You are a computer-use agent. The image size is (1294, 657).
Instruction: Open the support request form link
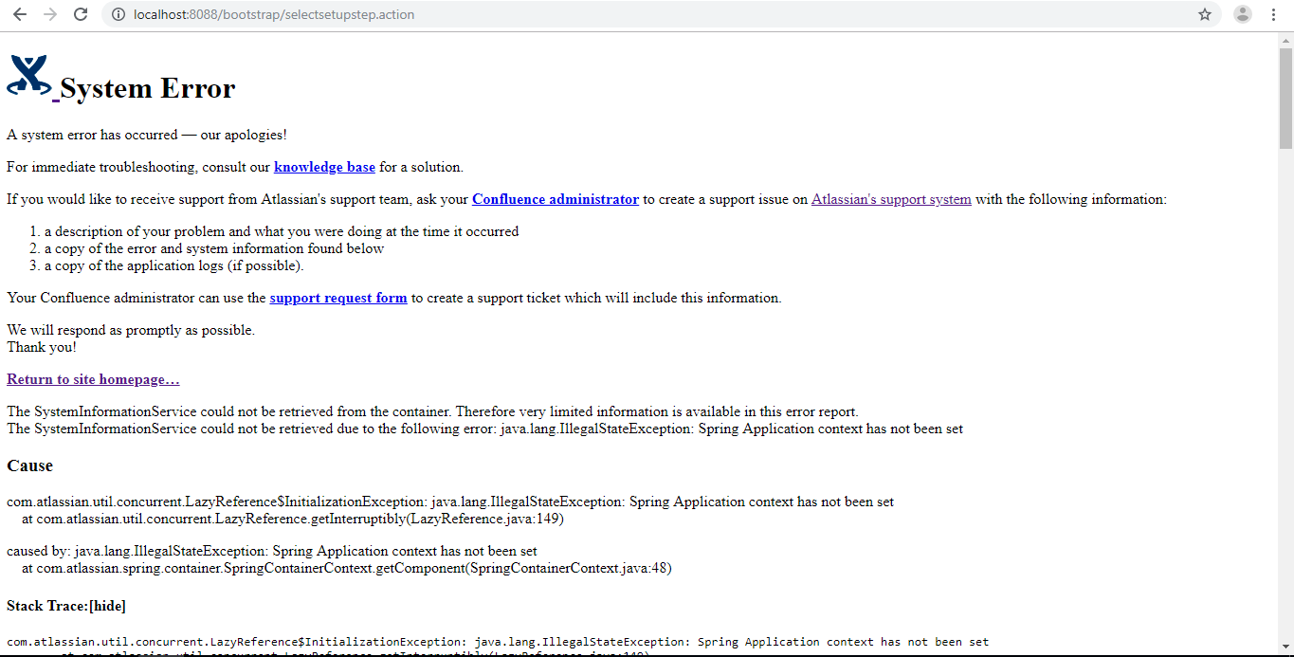338,298
